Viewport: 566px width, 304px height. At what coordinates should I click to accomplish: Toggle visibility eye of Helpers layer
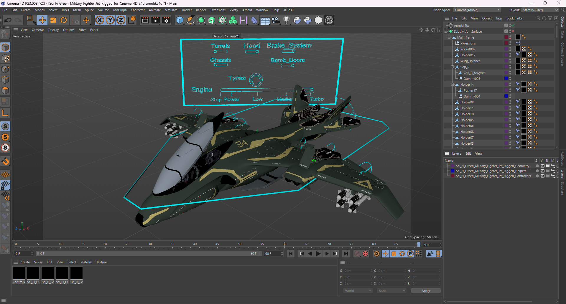542,171
